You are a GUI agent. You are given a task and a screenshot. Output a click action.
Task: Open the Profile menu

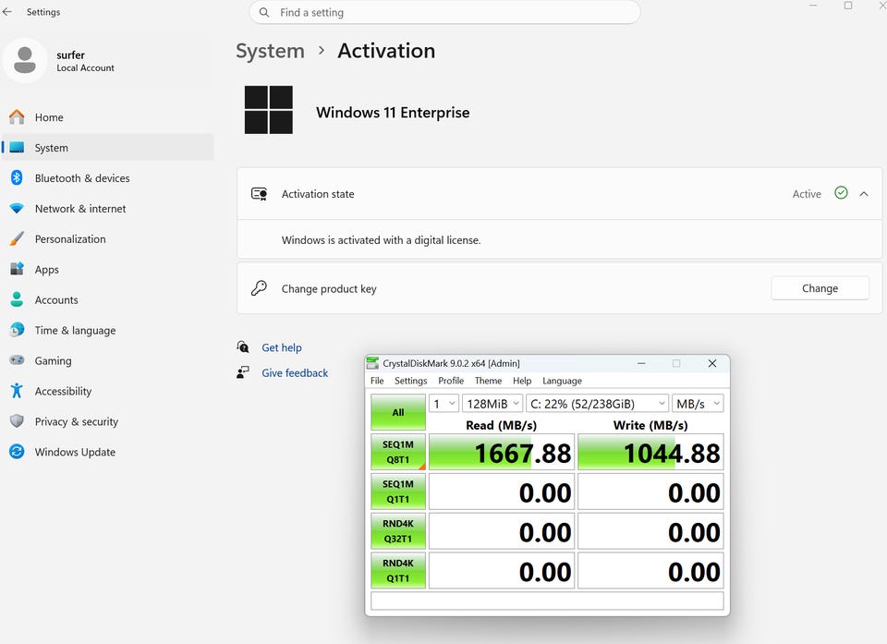[x=451, y=381]
